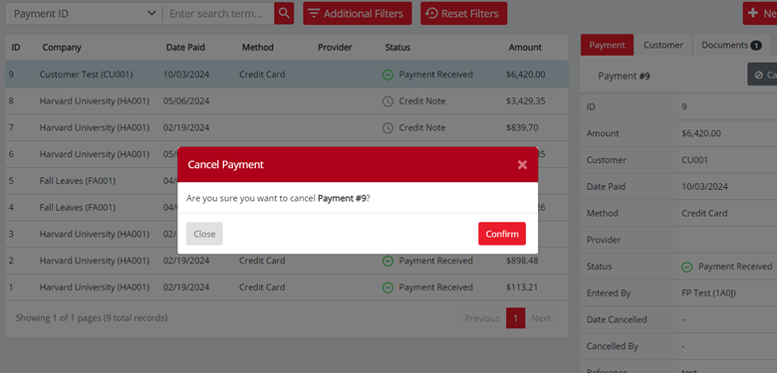Click the status icon in the $898.48 row

[388, 261]
